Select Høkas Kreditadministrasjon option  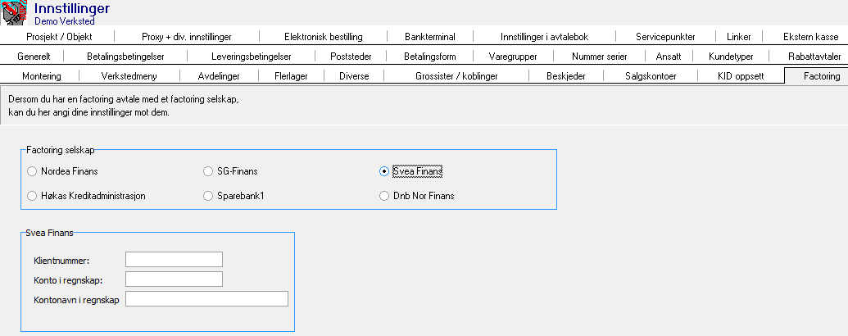pyautogui.click(x=32, y=197)
